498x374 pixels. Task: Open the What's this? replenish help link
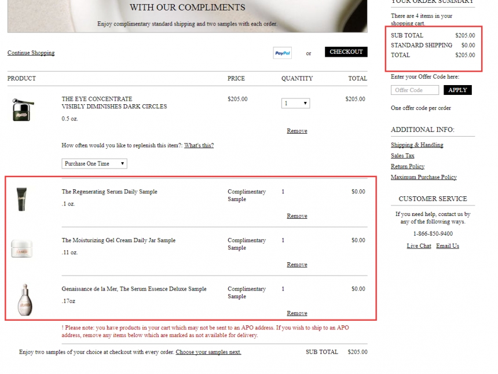[199, 145]
